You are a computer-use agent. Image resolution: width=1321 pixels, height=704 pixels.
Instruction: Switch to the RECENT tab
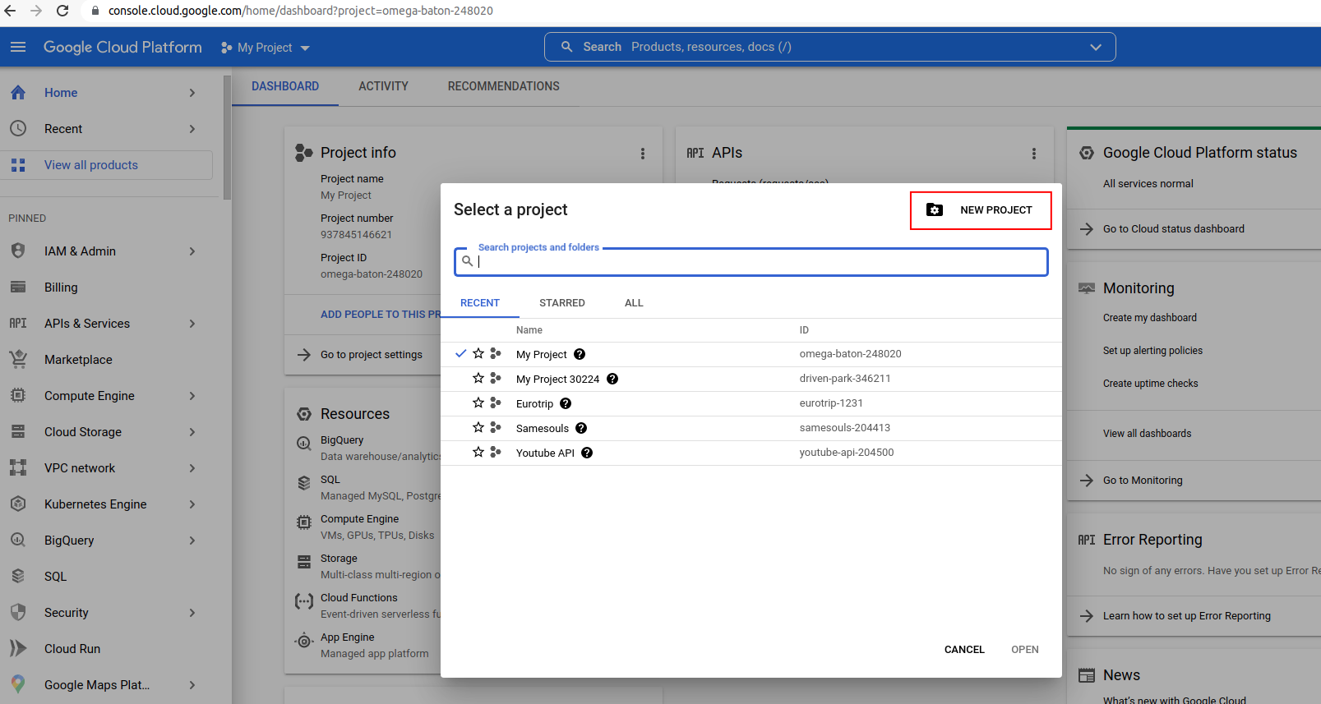pyautogui.click(x=480, y=303)
